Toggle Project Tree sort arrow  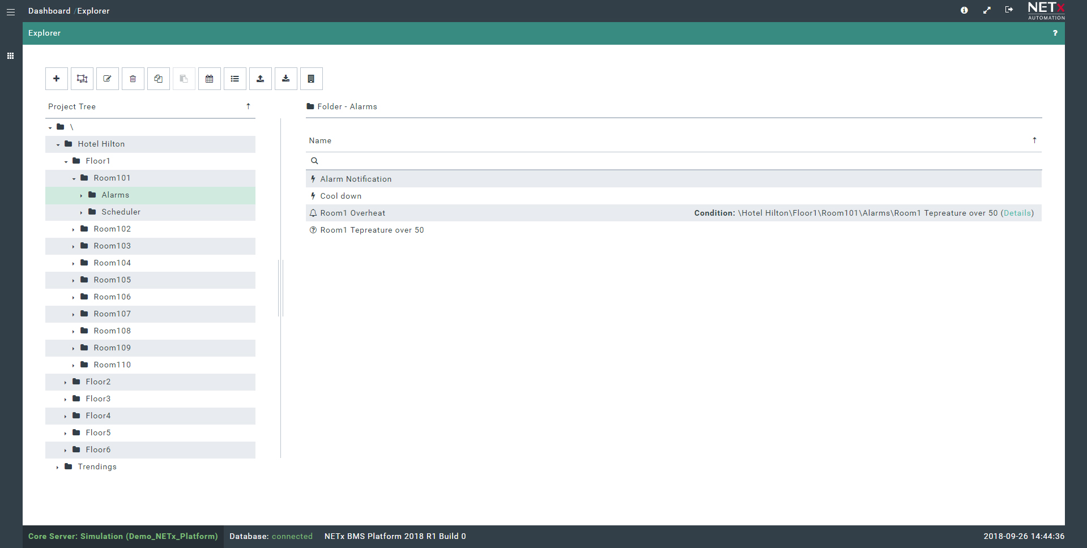point(248,106)
